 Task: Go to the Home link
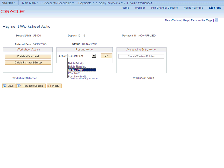[125, 8]
